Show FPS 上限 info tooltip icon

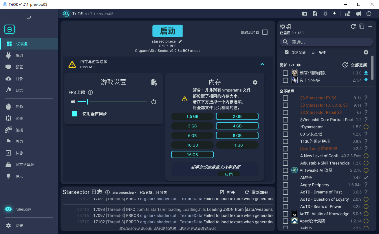[90, 92]
